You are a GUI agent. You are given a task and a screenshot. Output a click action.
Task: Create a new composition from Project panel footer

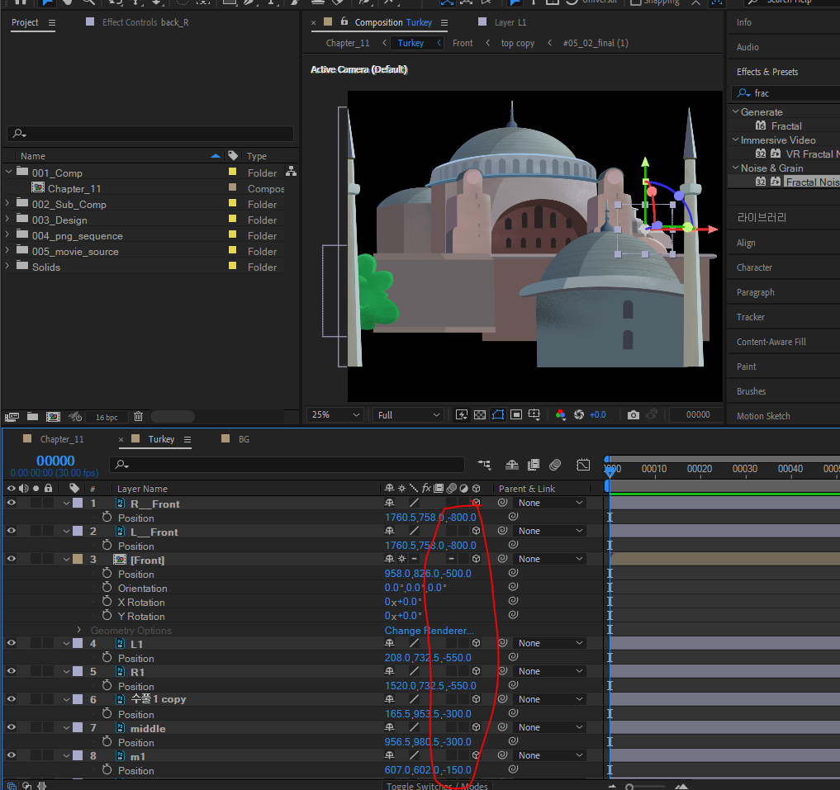pos(53,417)
